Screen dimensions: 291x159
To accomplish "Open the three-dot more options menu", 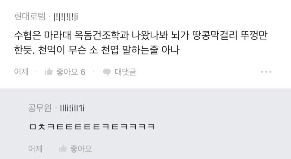I will click(x=266, y=72).
